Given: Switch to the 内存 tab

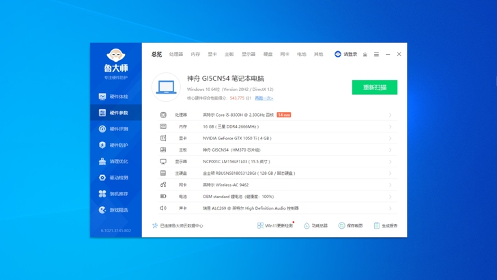Looking at the screenshot, I should (x=195, y=54).
